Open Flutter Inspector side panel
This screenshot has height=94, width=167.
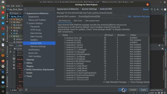pyautogui.click(x=165, y=21)
